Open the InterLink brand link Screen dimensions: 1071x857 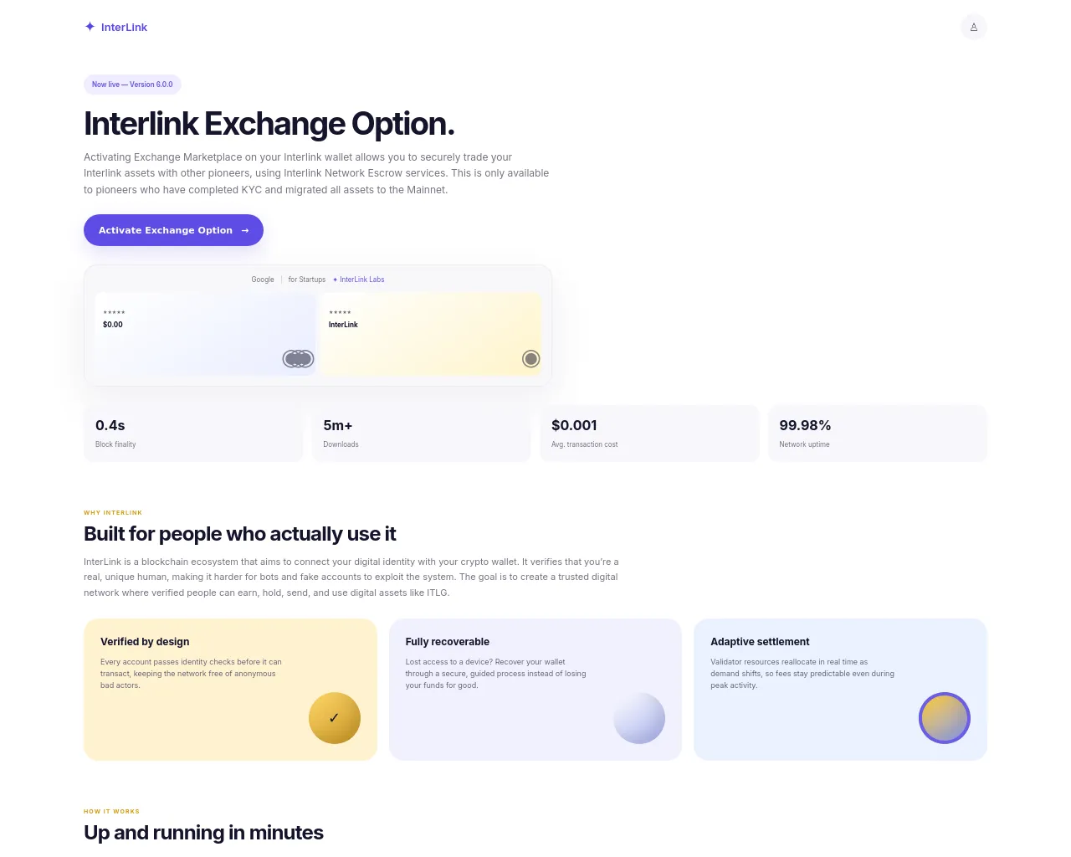(116, 27)
